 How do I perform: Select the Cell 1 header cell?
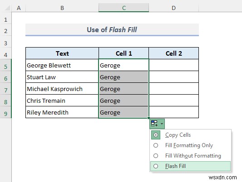coord(124,53)
